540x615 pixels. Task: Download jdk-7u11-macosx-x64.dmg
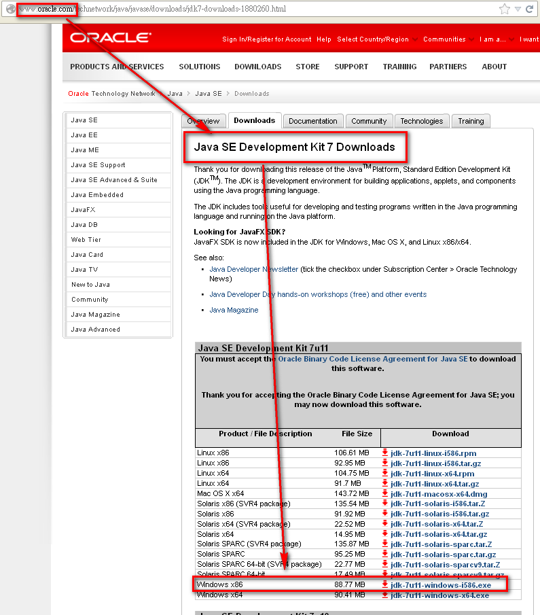[439, 494]
